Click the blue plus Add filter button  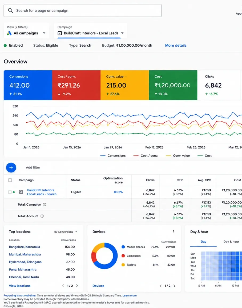pyautogui.click(x=11, y=167)
